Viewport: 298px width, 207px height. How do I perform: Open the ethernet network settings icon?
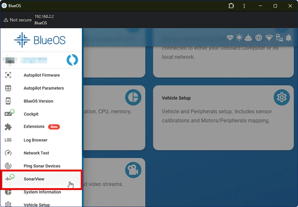(279, 38)
